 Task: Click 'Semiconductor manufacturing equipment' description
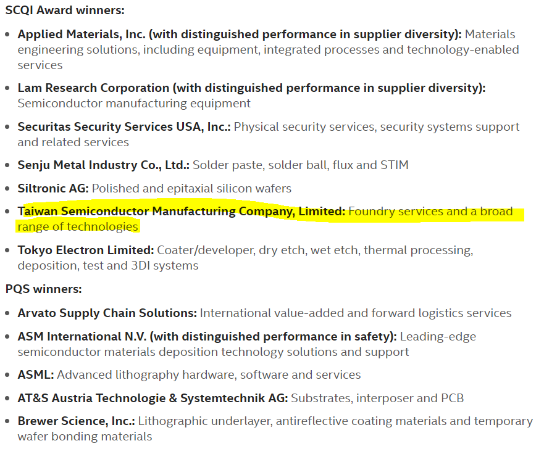[x=134, y=104]
